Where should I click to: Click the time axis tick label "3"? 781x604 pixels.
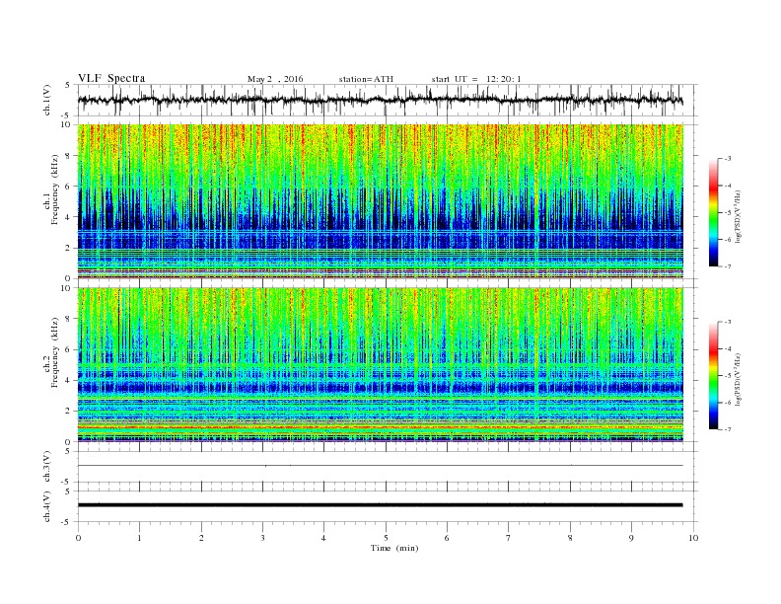[262, 538]
